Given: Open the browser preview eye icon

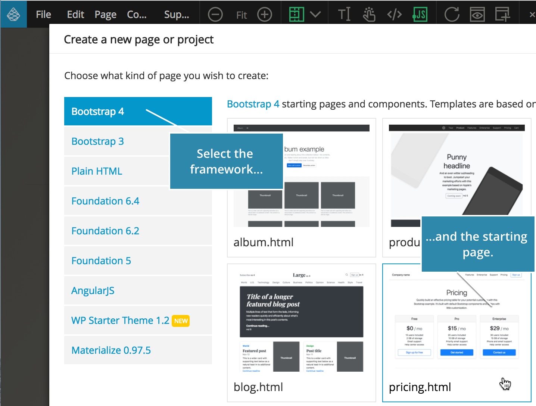Looking at the screenshot, I should tap(477, 15).
